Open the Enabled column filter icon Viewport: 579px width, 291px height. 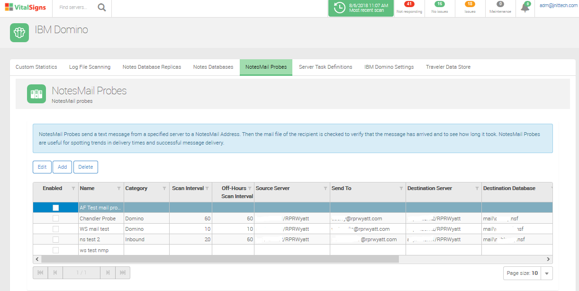(73, 189)
